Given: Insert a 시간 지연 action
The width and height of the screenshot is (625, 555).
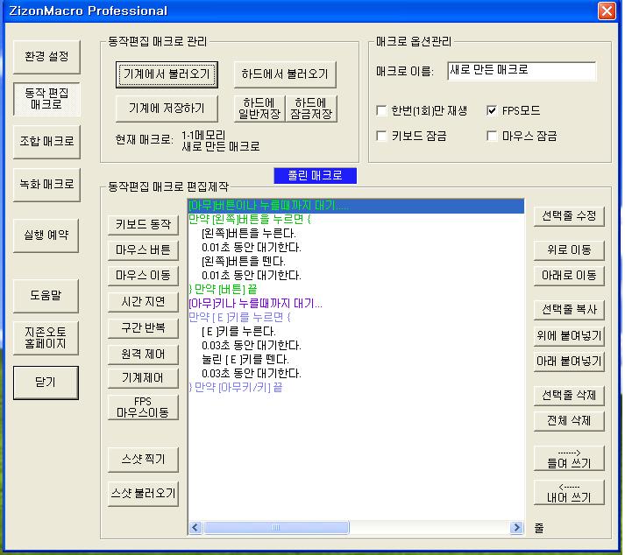Looking at the screenshot, I should 143,301.
